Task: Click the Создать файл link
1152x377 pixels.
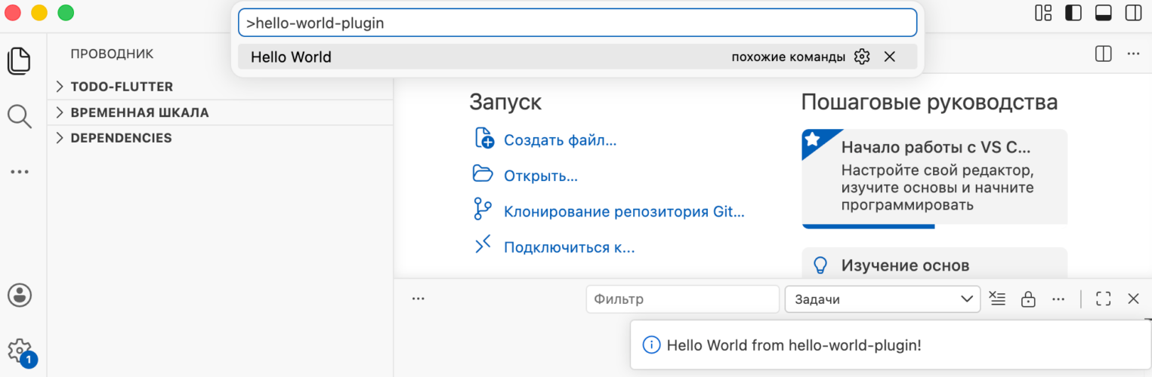Action: click(x=560, y=140)
